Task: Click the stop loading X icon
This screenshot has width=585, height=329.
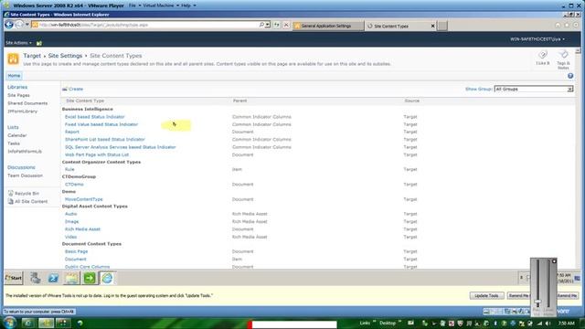Action: [x=286, y=25]
